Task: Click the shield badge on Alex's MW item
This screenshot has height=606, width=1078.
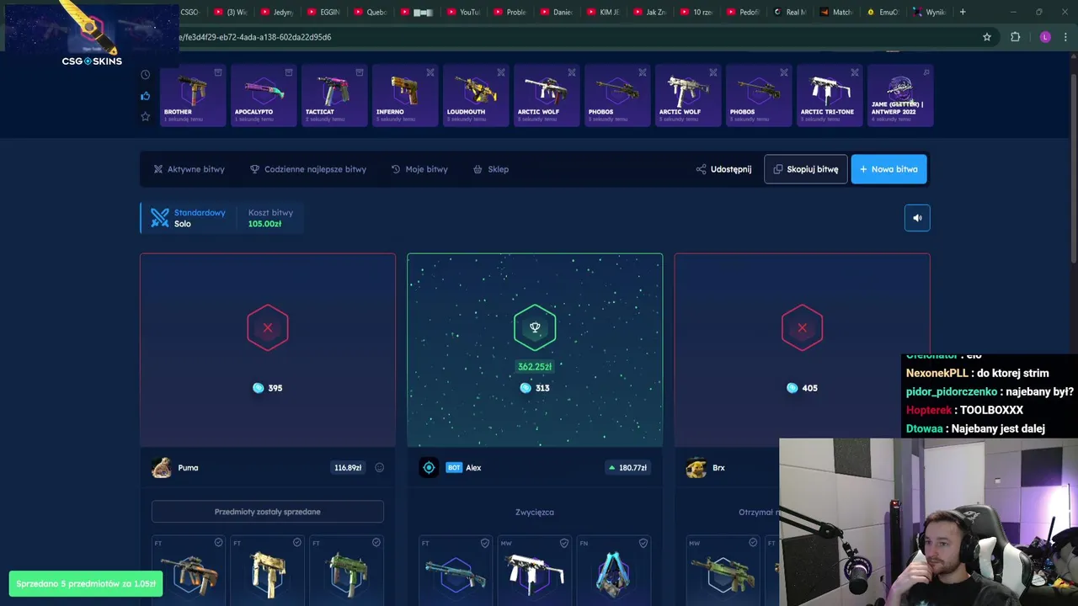Action: (564, 543)
